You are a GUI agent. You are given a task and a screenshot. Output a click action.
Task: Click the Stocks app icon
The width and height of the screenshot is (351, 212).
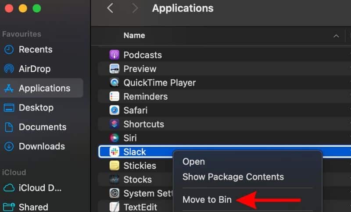pyautogui.click(x=115, y=180)
